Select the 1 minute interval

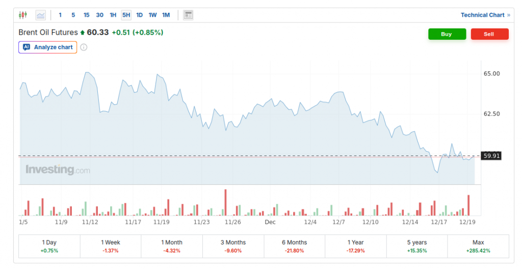coord(60,15)
